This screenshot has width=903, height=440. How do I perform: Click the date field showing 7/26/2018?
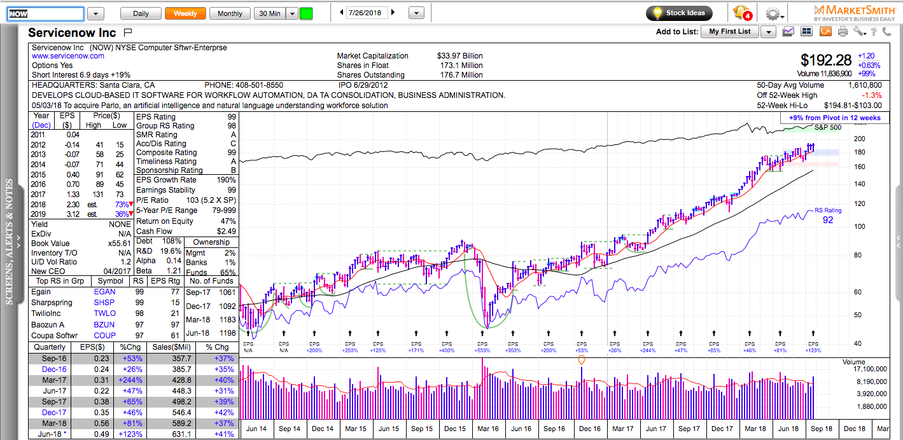(367, 13)
